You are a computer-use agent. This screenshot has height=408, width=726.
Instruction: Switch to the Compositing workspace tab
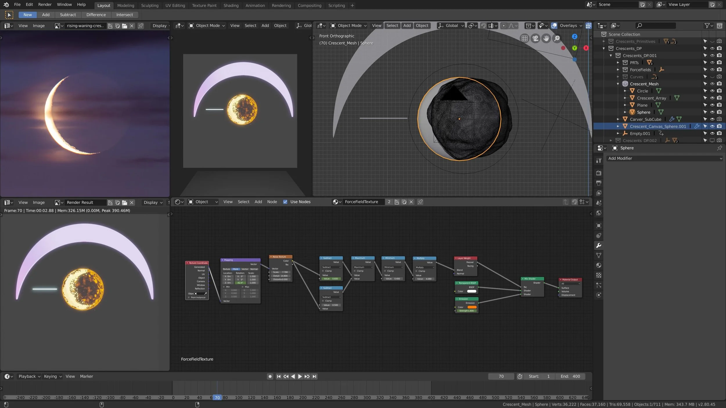[309, 6]
